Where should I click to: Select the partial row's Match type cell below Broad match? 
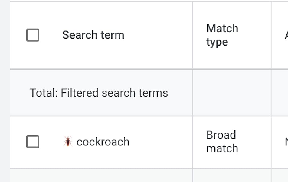232,176
